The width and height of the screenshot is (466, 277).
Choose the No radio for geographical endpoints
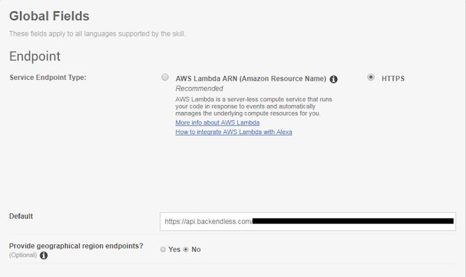coord(186,249)
